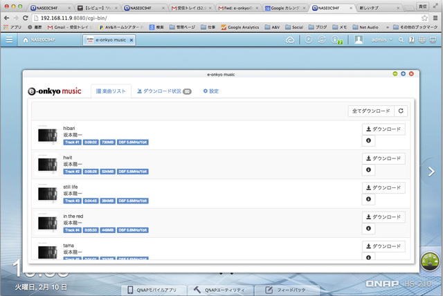
Task: Expand the admin user dropdown
Action: coord(381,40)
